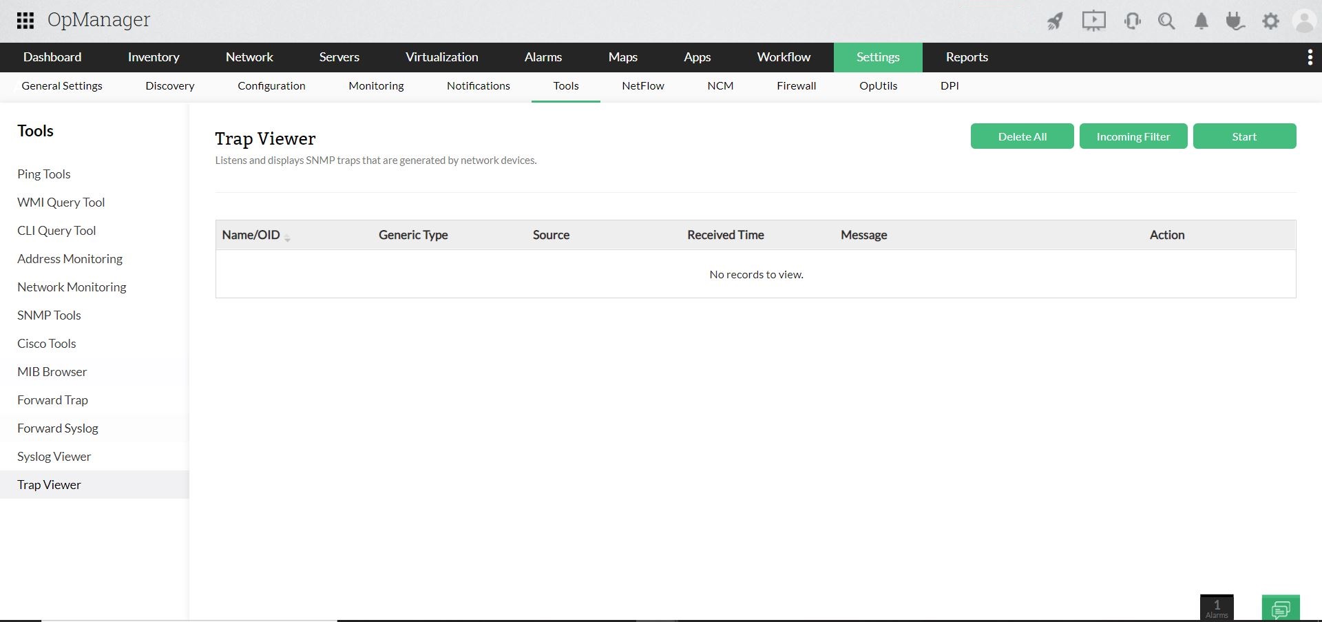
Task: Open the Alarms counter at bottom
Action: [1217, 607]
